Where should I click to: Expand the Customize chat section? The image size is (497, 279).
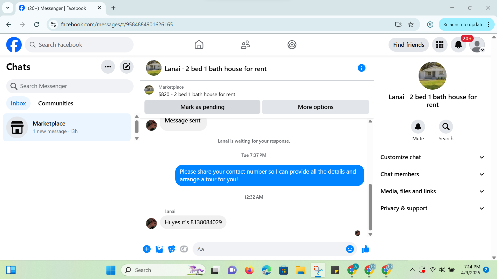coord(432,157)
